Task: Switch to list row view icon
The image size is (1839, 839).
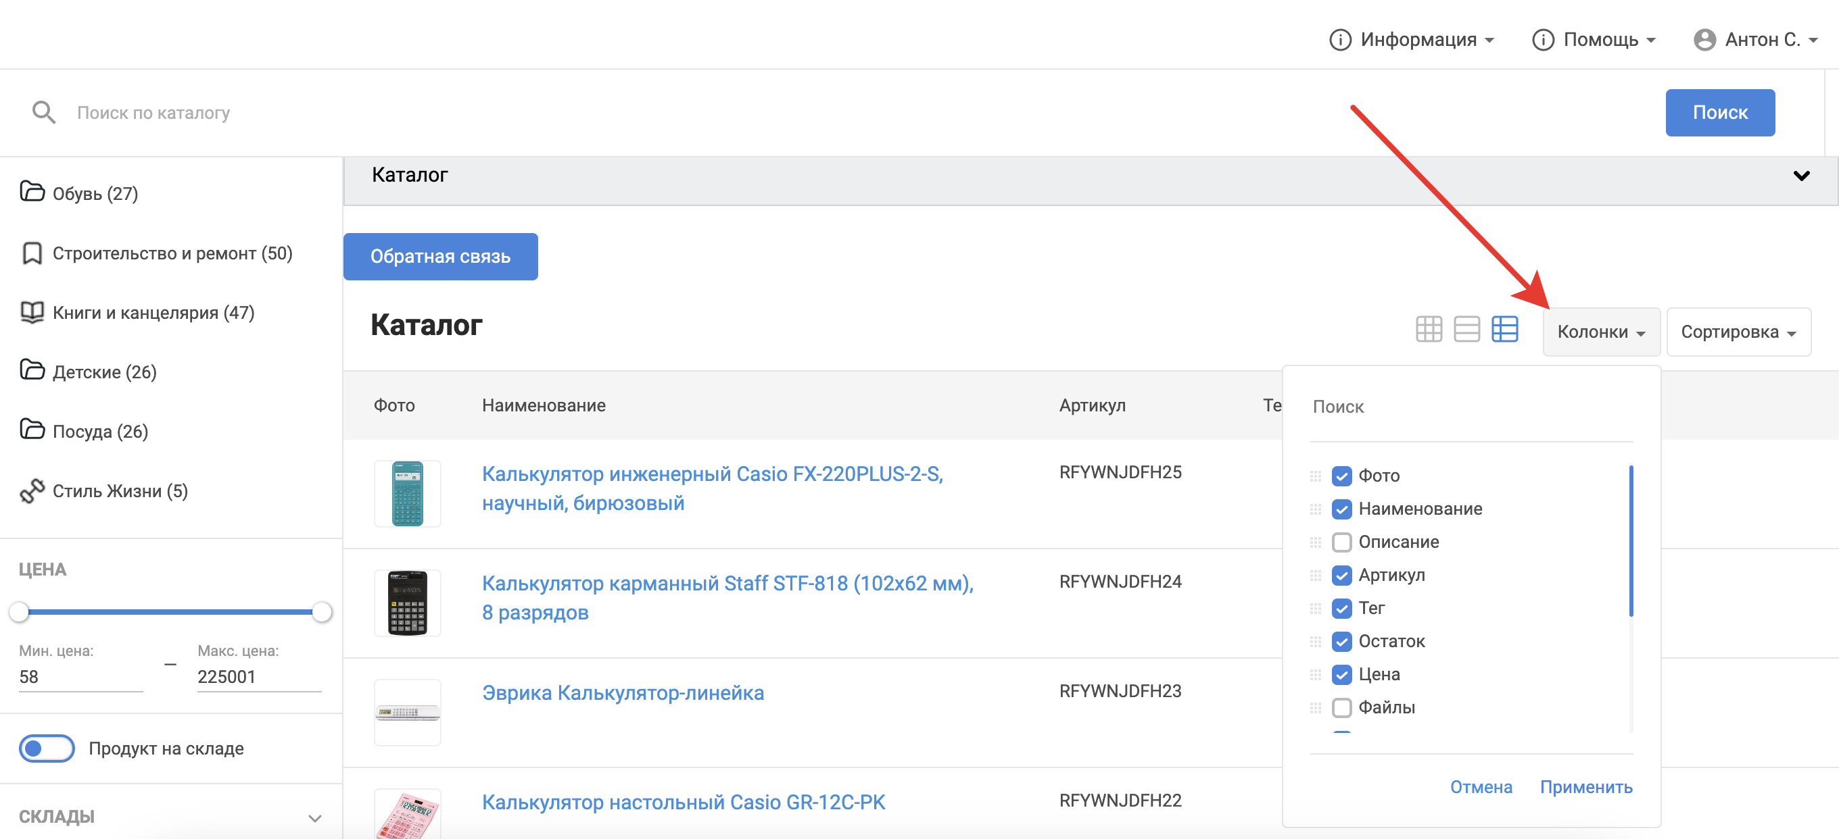Action: pos(1466,330)
